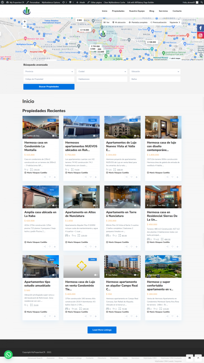Favorite the Amplia casa ubicada en La Itaba listing
204x363 pixels.
pyautogui.click(x=50, y=247)
